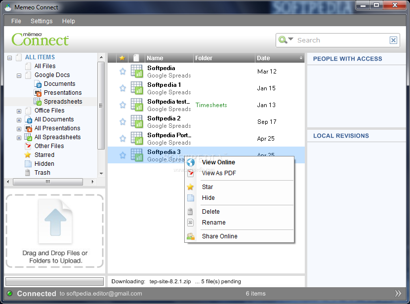Screen dimensions: 410x304
Task: Sort by the Name column header
Action: click(169, 58)
